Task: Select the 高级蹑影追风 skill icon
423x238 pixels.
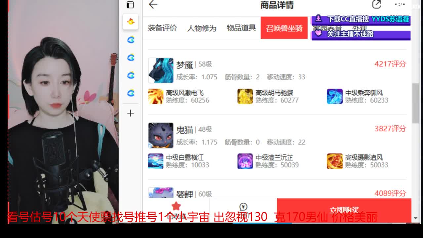Action: [x=335, y=161]
